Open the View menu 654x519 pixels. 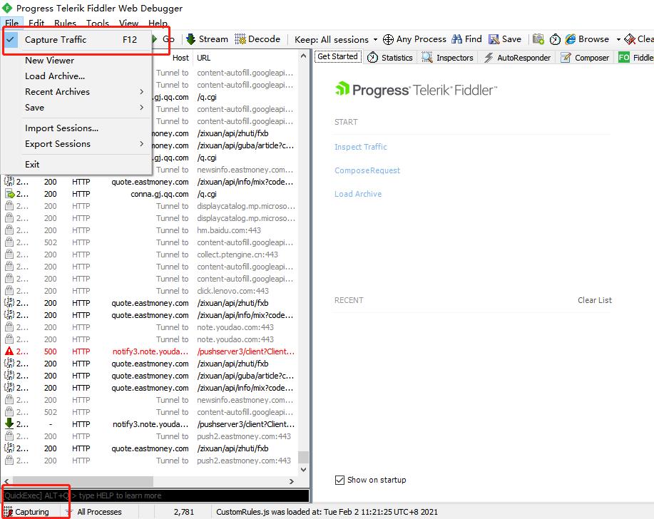click(128, 23)
